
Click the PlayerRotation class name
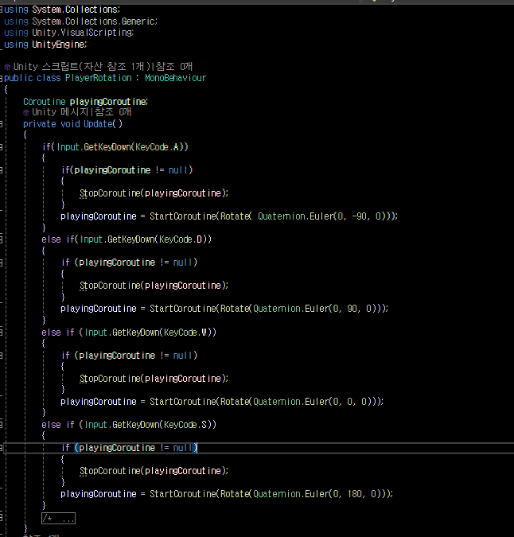[x=99, y=78]
